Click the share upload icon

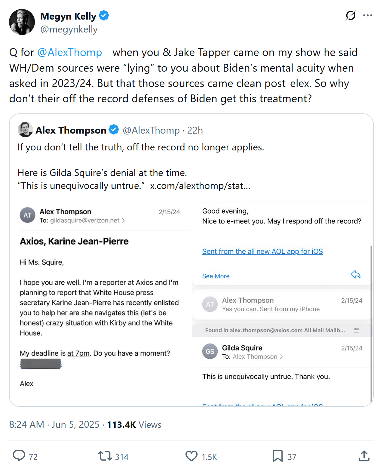364,456
